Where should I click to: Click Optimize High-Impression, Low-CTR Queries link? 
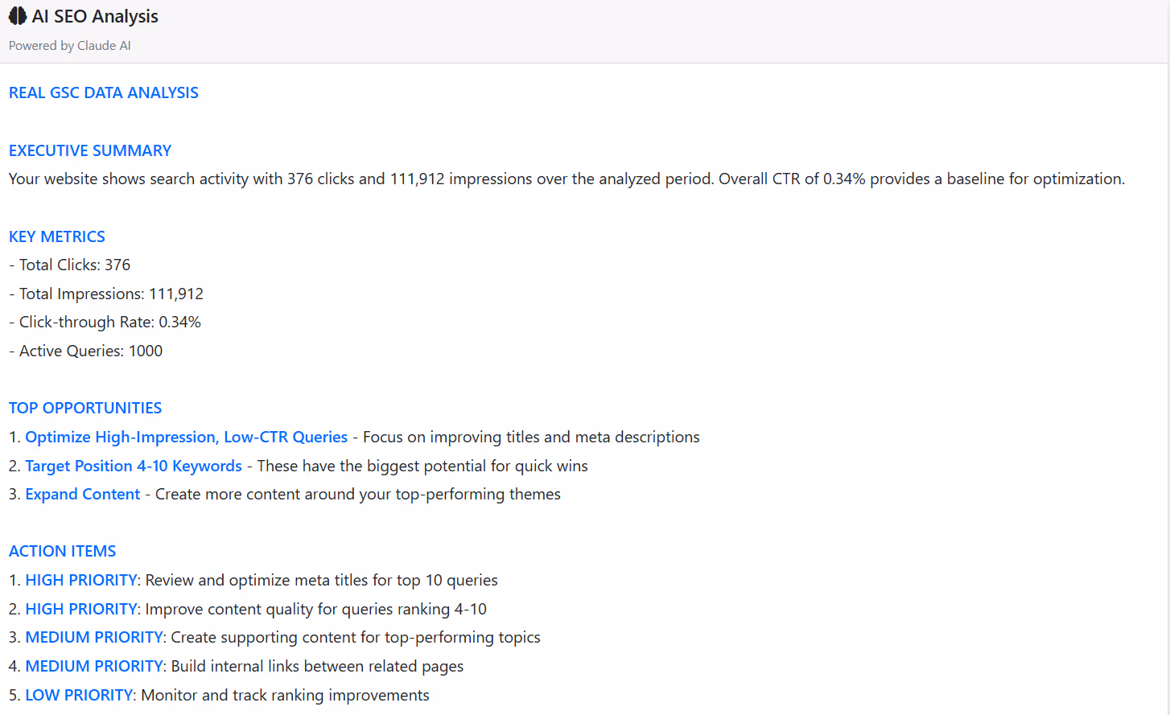tap(186, 437)
